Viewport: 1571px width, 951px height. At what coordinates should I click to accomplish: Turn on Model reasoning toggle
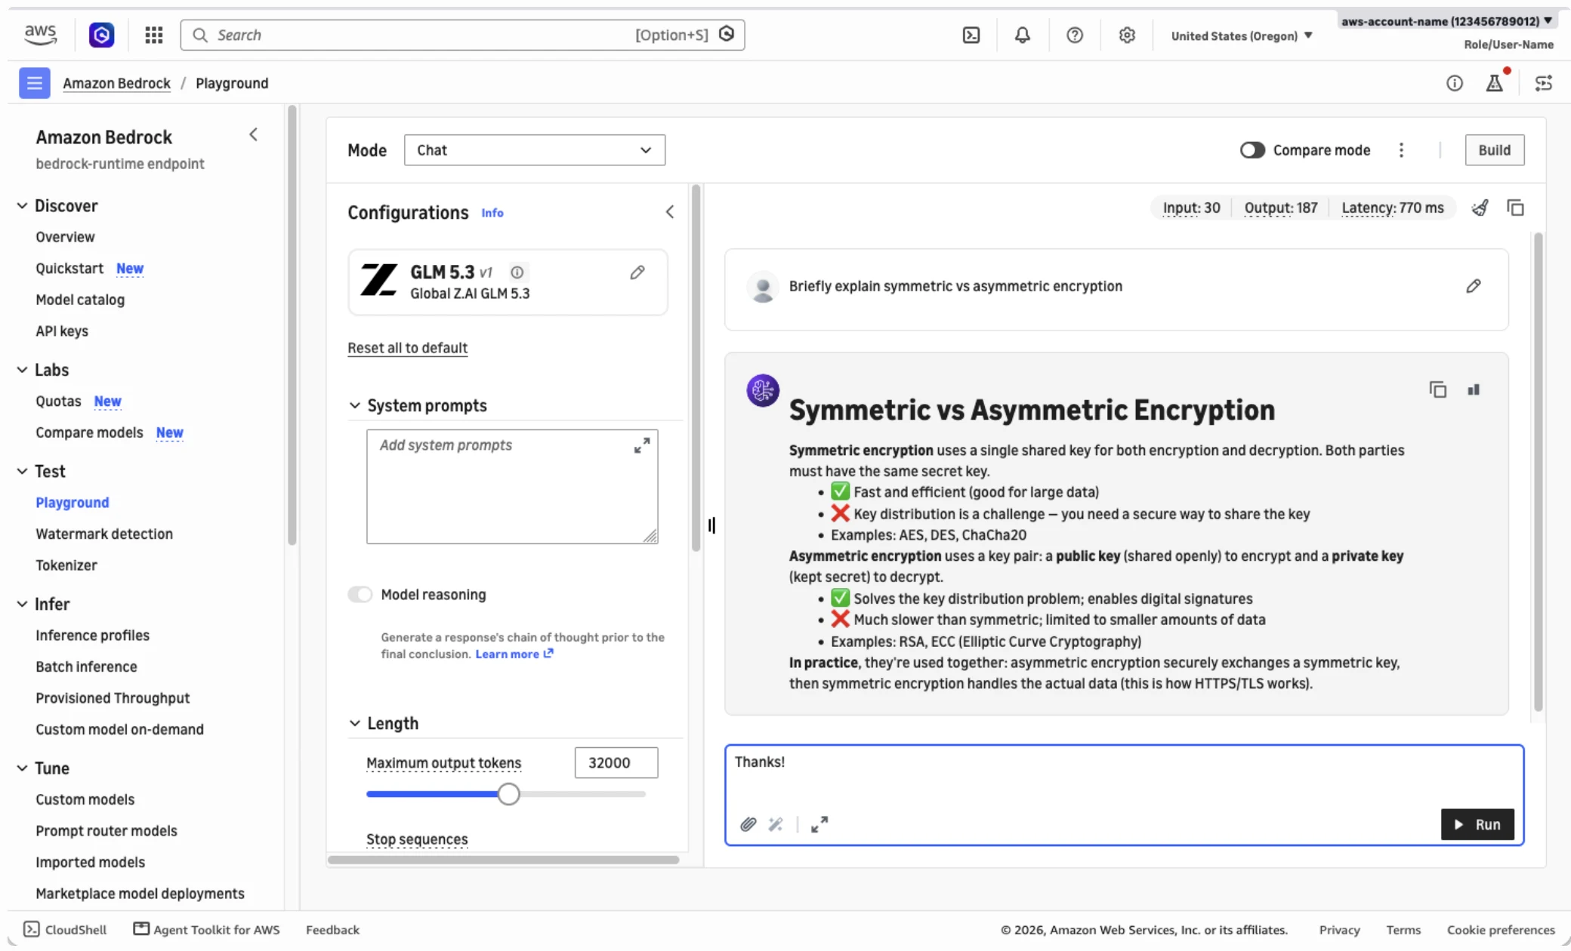pyautogui.click(x=360, y=595)
